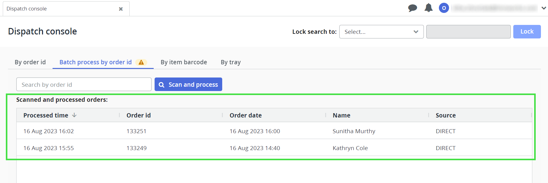This screenshot has height=183, width=548.
Task: Select the Kathryn Cole order row
Action: click(x=350, y=148)
